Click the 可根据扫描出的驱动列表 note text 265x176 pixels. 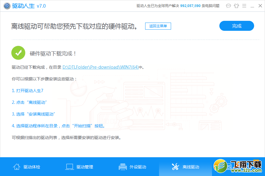(x=67, y=138)
